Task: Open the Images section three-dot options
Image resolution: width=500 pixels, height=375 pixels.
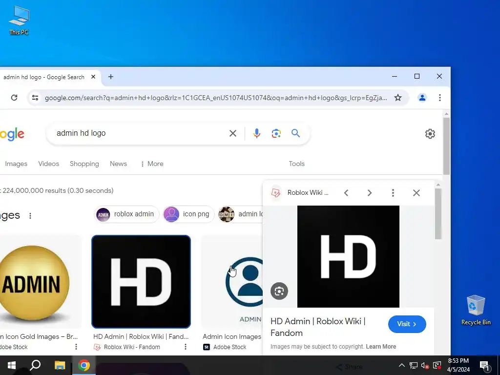Action: [30, 216]
